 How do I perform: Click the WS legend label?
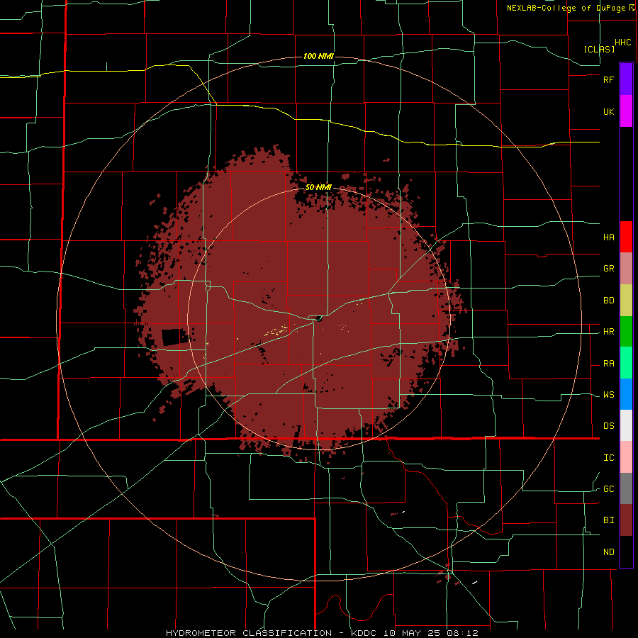[608, 395]
